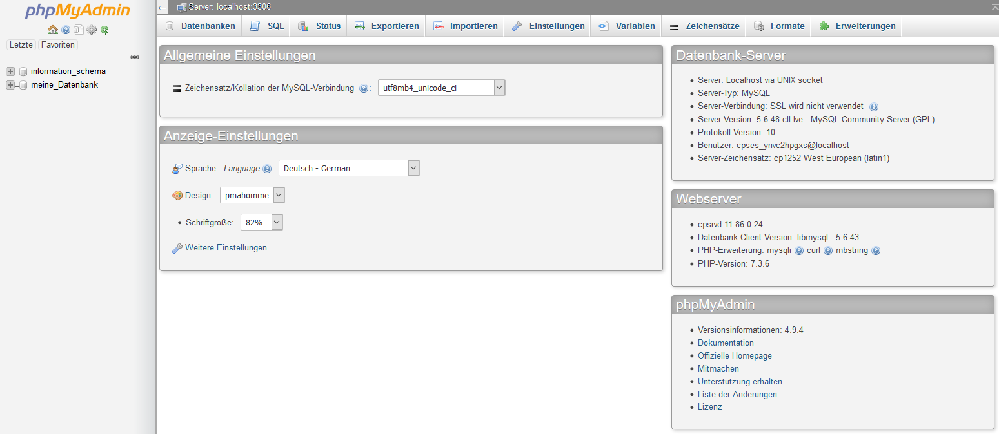Click Server-Zeichensatz cp1252 West European text
999x434 pixels.
point(794,158)
